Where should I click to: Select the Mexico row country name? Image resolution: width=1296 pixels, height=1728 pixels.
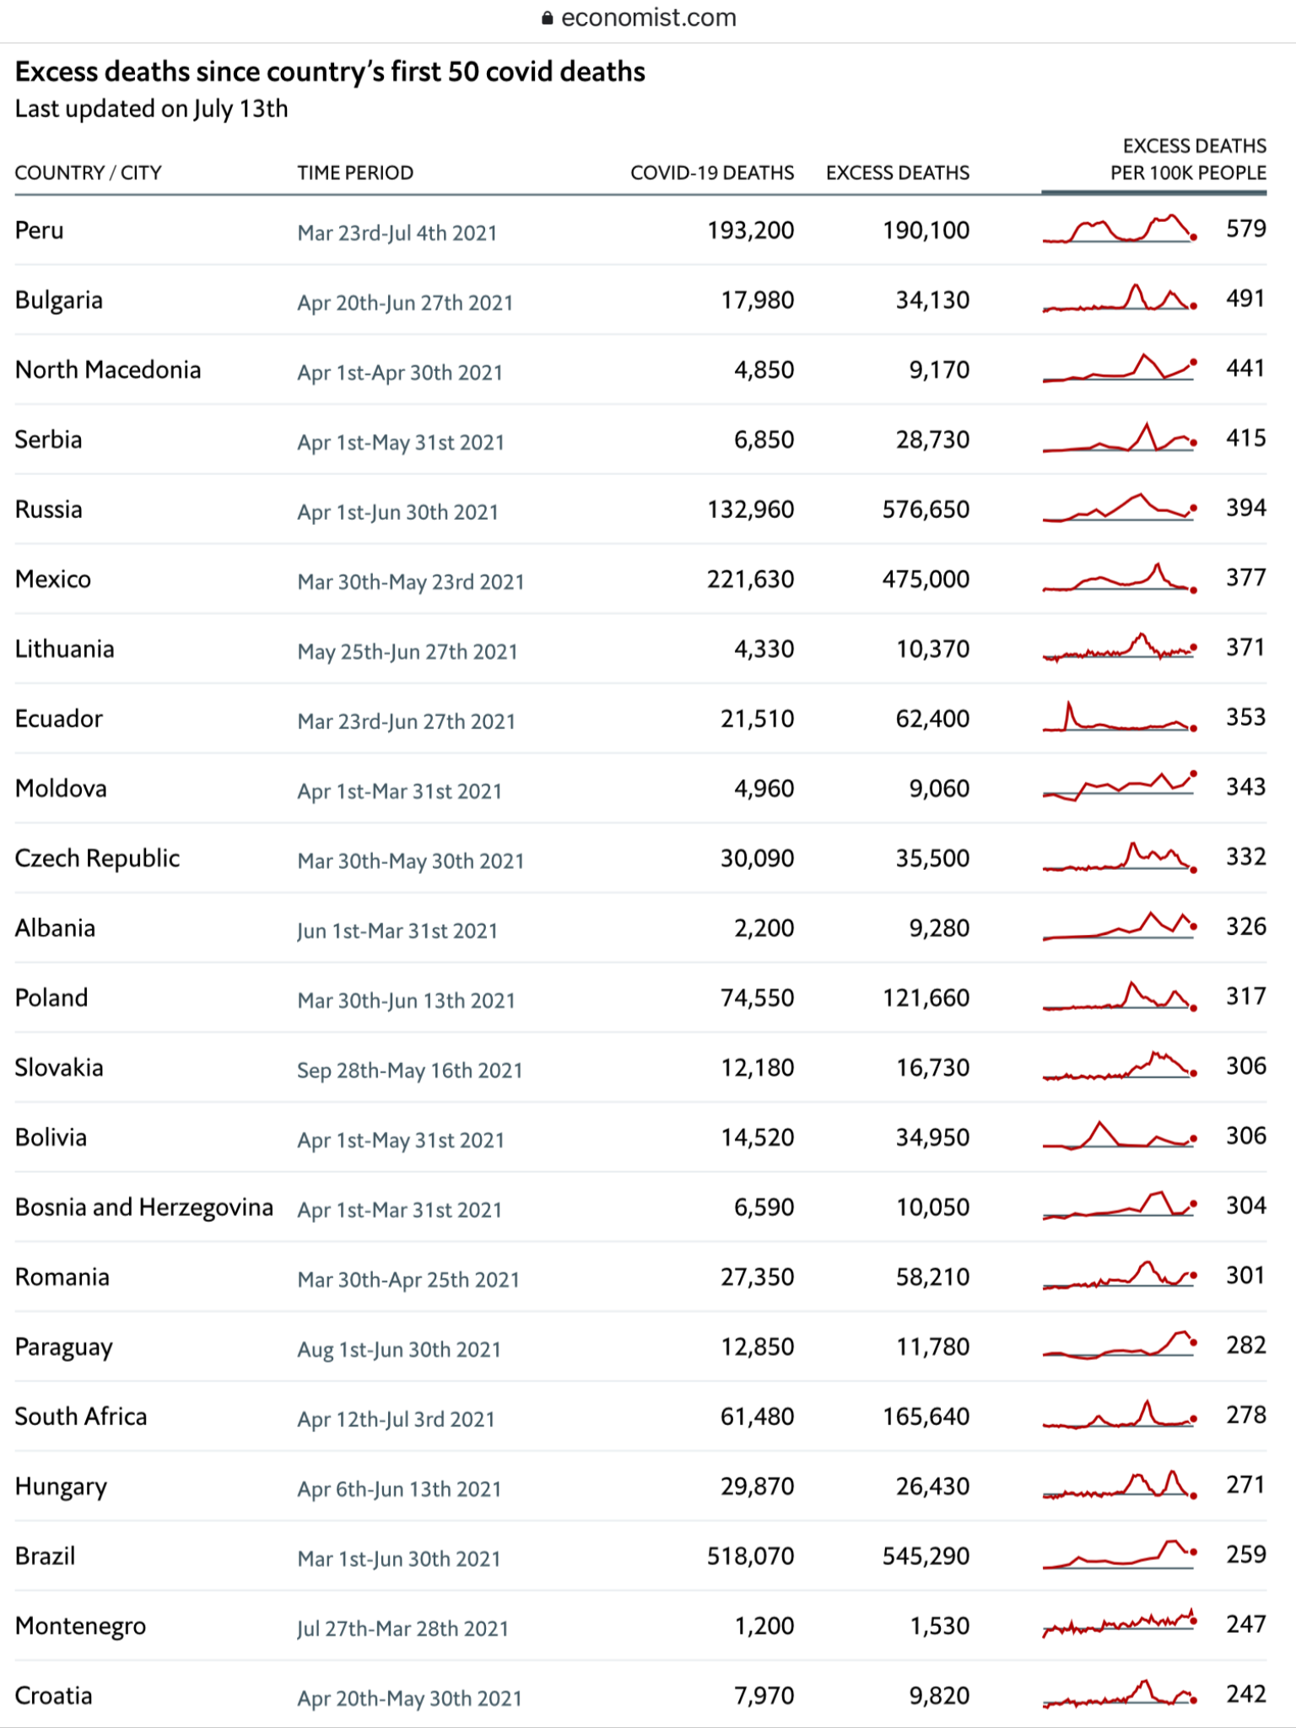click(53, 580)
